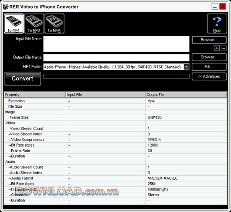Click the Output File column header
This screenshot has width=231, height=212.
[x=186, y=95]
